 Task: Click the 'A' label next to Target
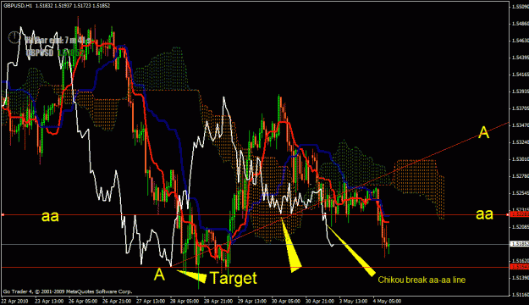pos(159,274)
